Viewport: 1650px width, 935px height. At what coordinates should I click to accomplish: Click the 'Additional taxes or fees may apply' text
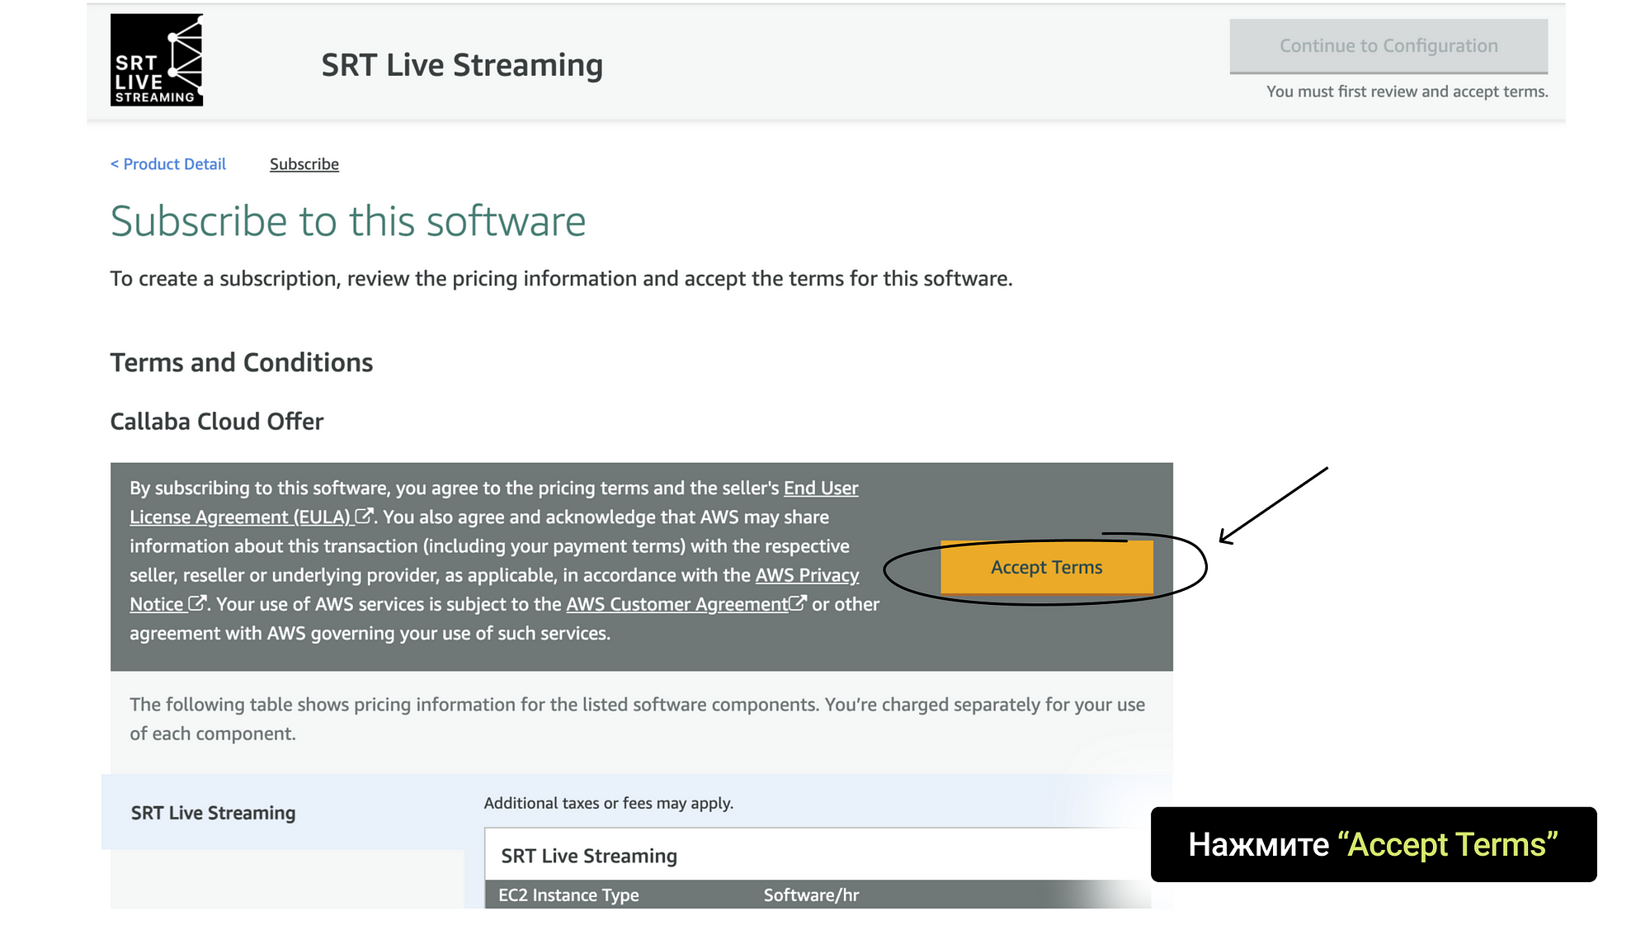(x=609, y=803)
